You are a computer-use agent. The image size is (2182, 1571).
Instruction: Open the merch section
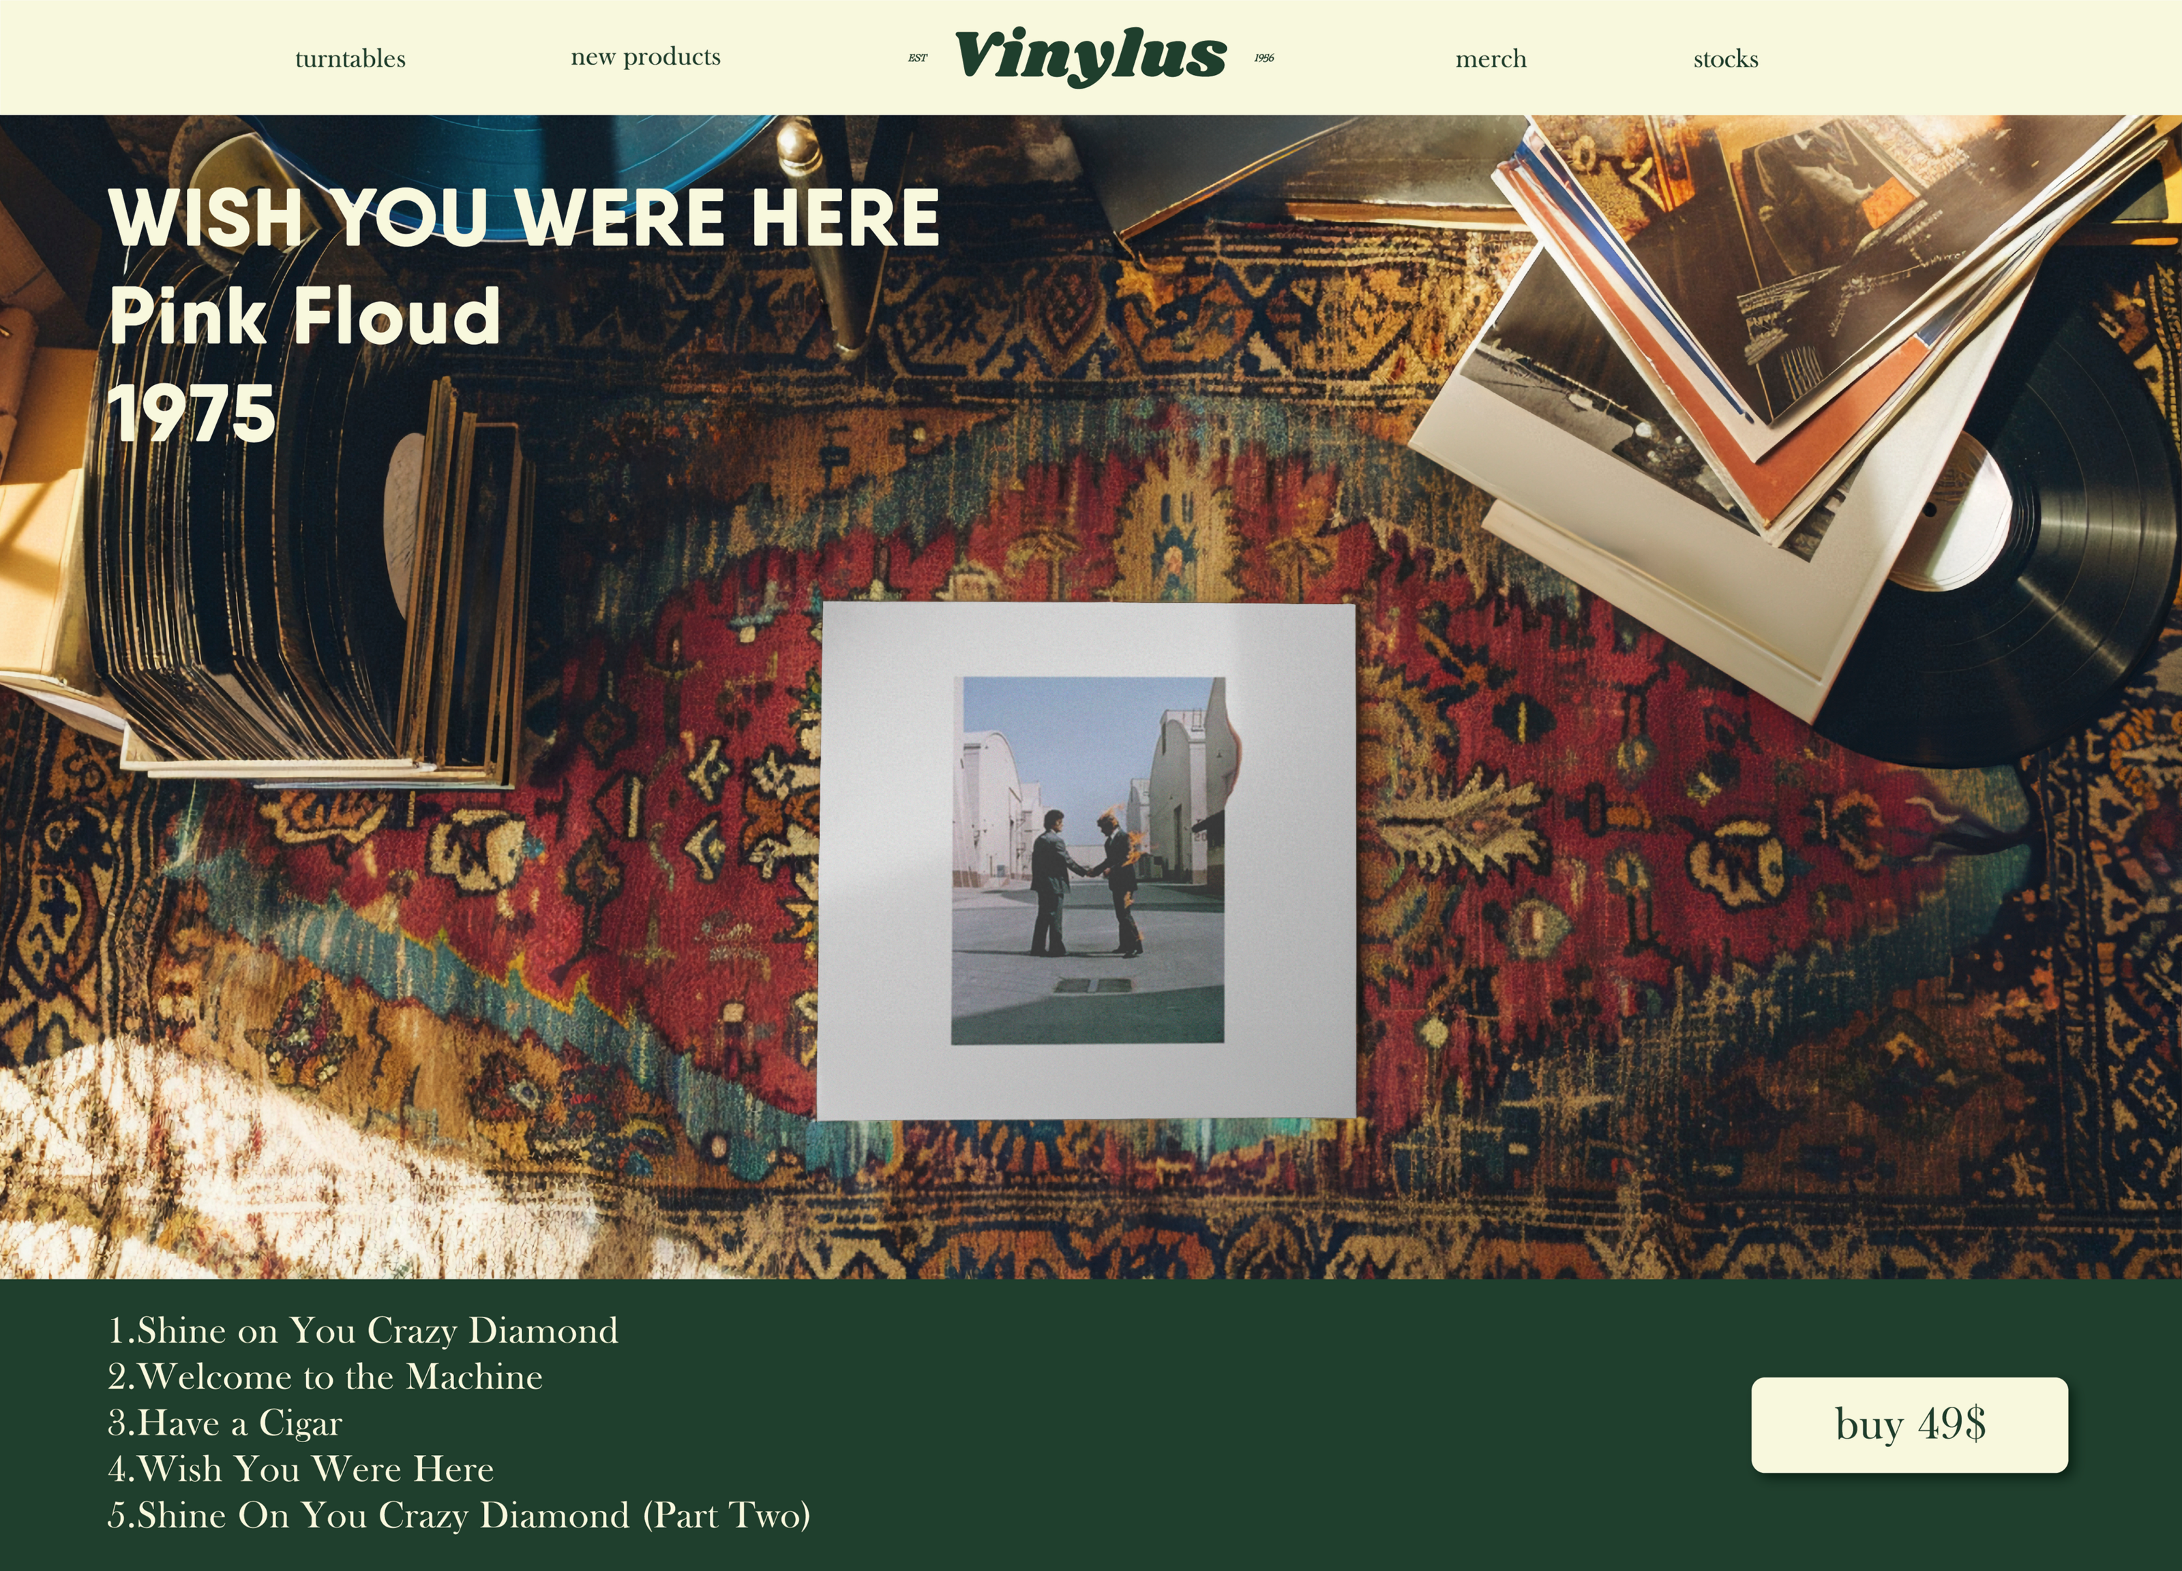tap(1491, 59)
